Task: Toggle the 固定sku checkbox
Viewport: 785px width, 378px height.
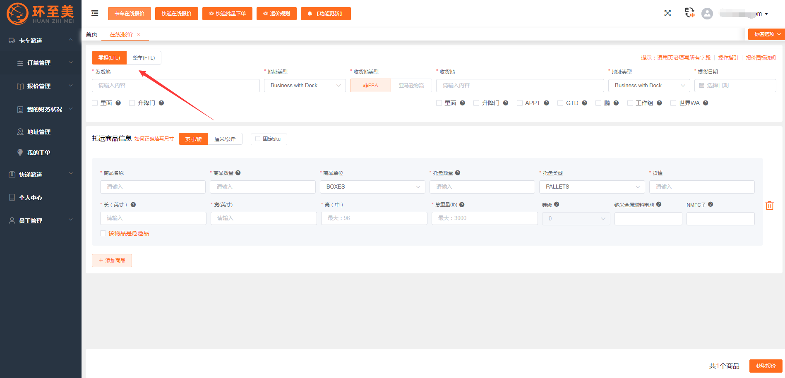Action: (x=258, y=139)
